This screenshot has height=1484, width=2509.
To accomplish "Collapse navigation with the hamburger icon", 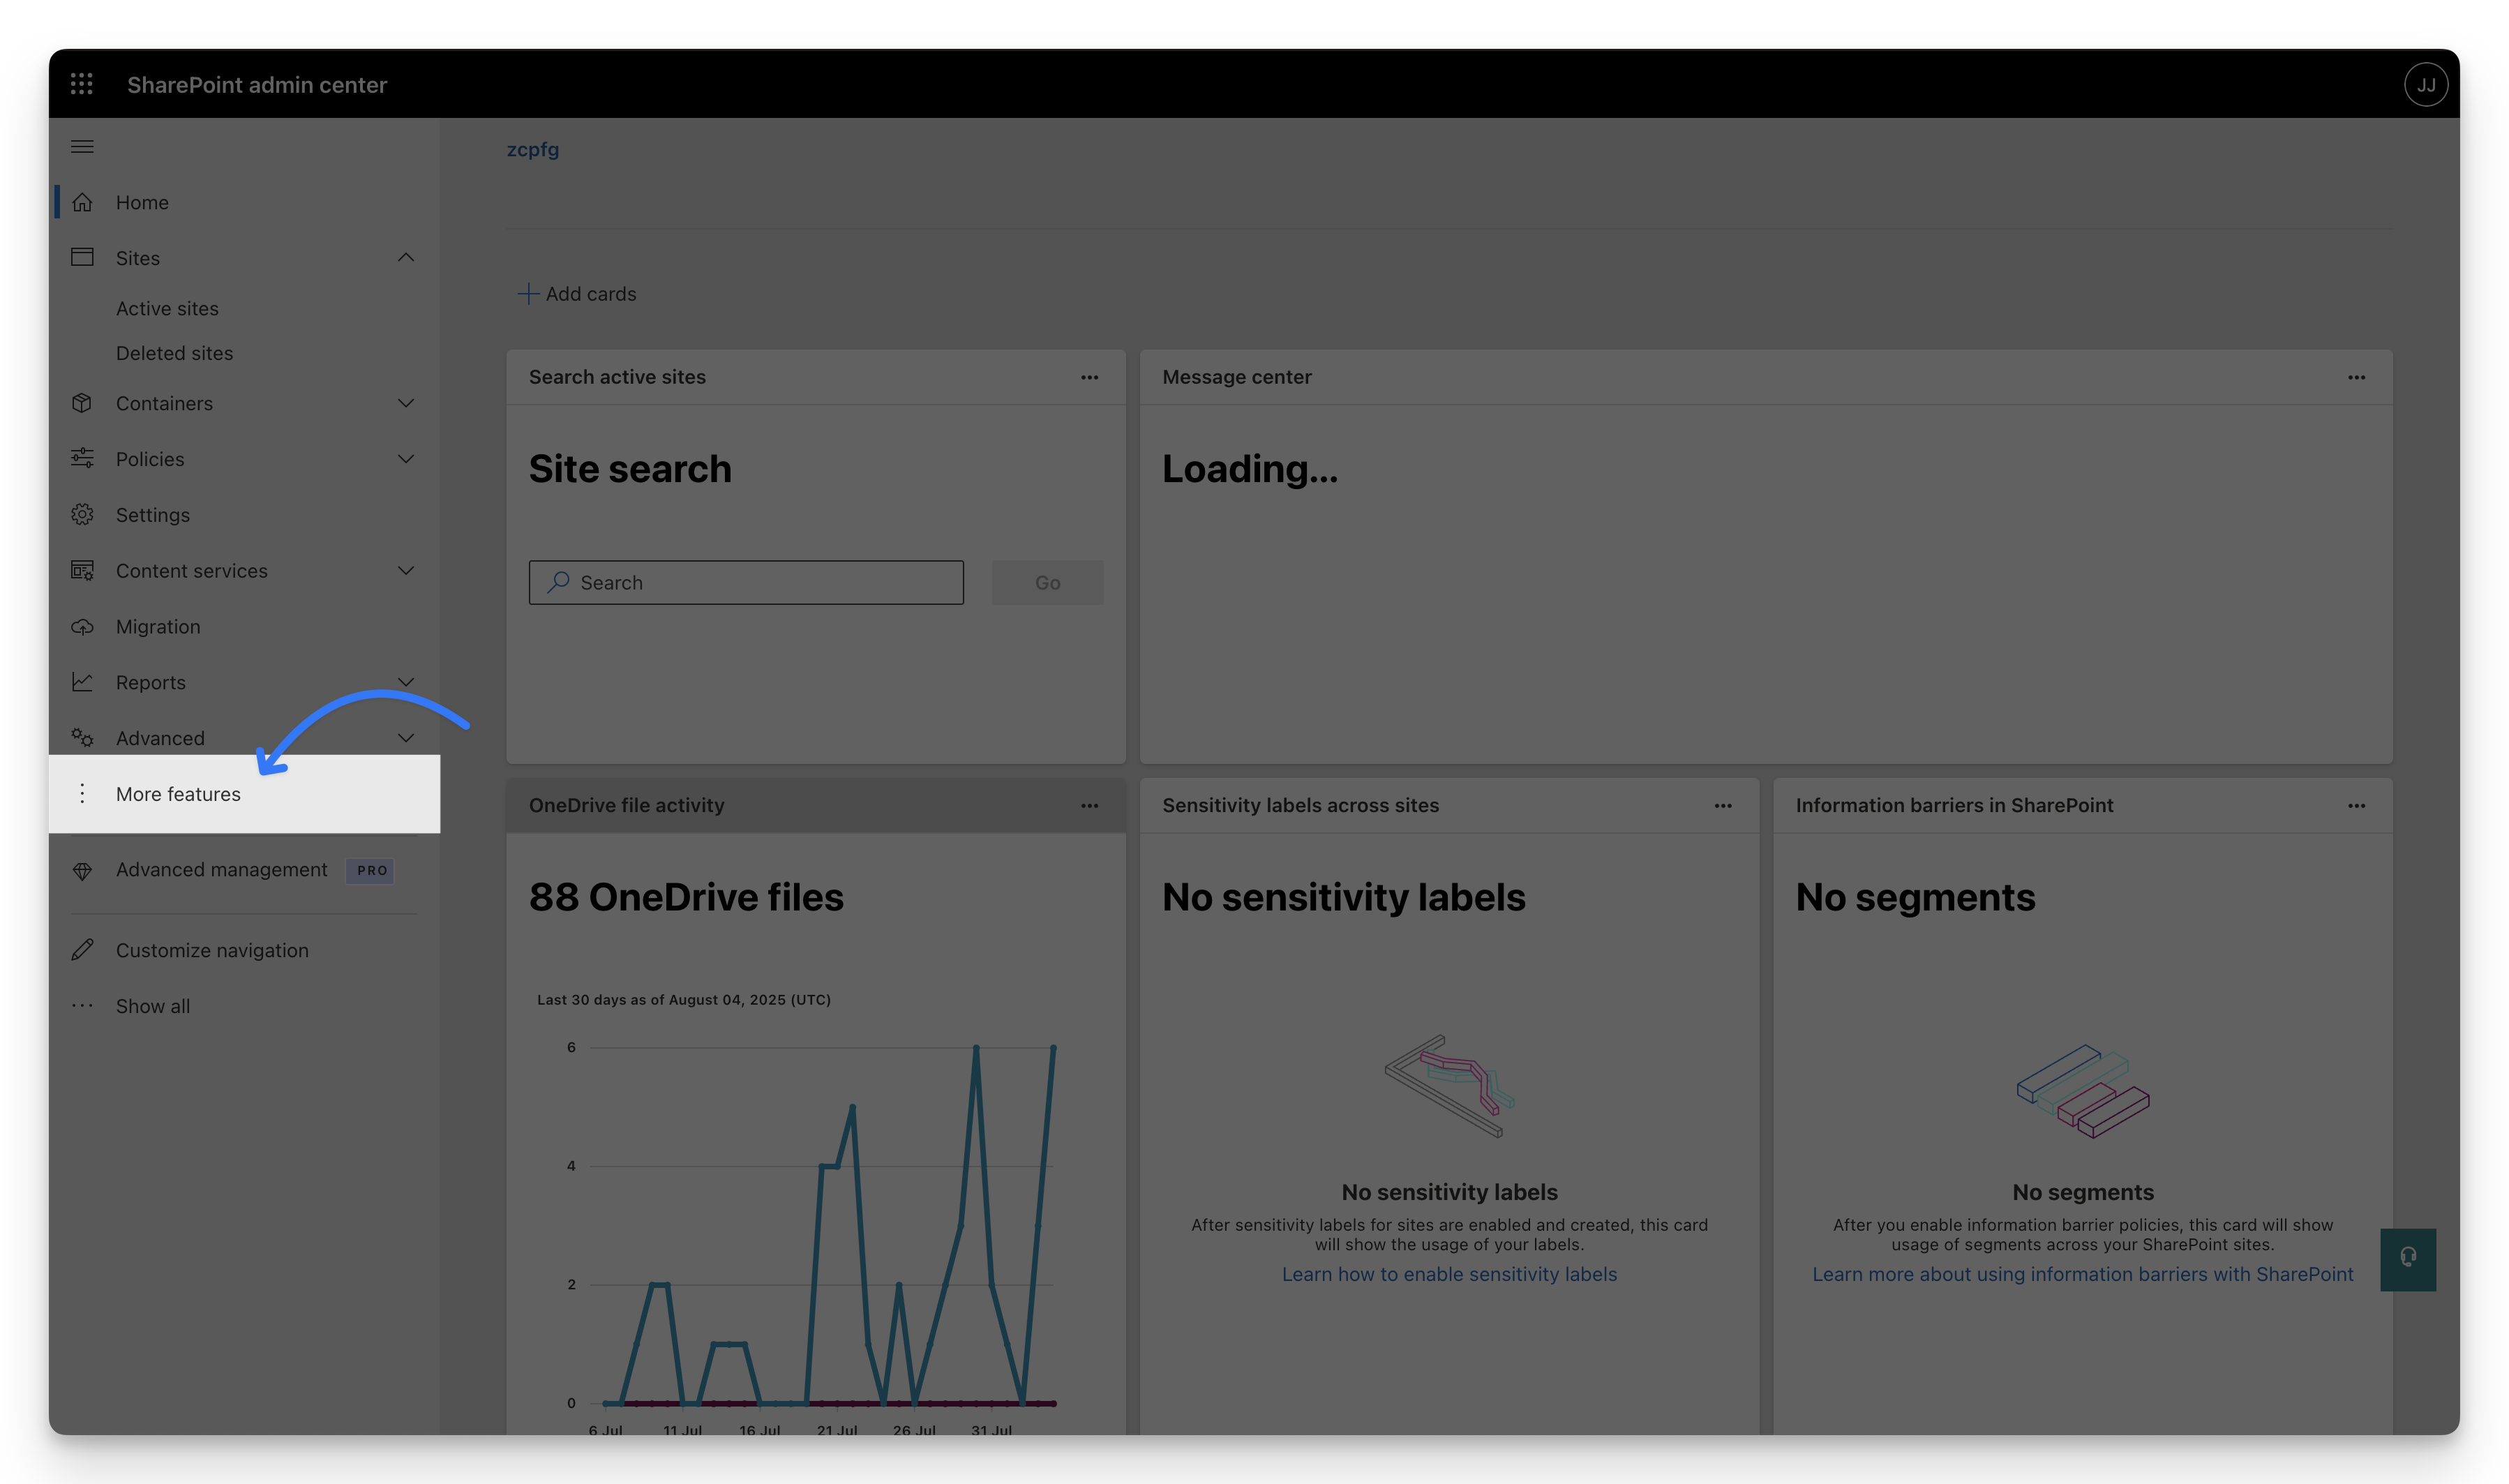I will point(82,146).
